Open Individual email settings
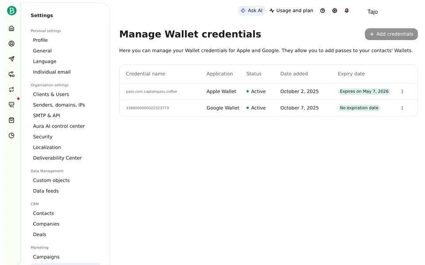Viewport: 425px width, 265px height. [x=52, y=72]
